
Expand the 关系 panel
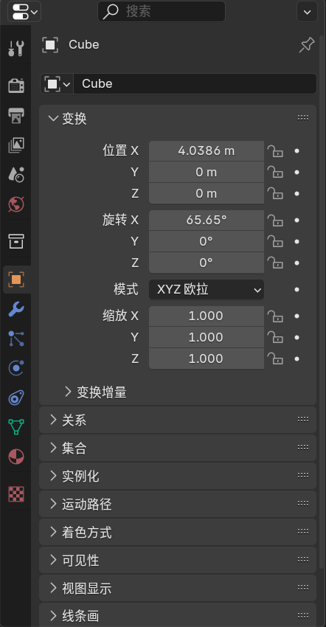click(x=53, y=420)
